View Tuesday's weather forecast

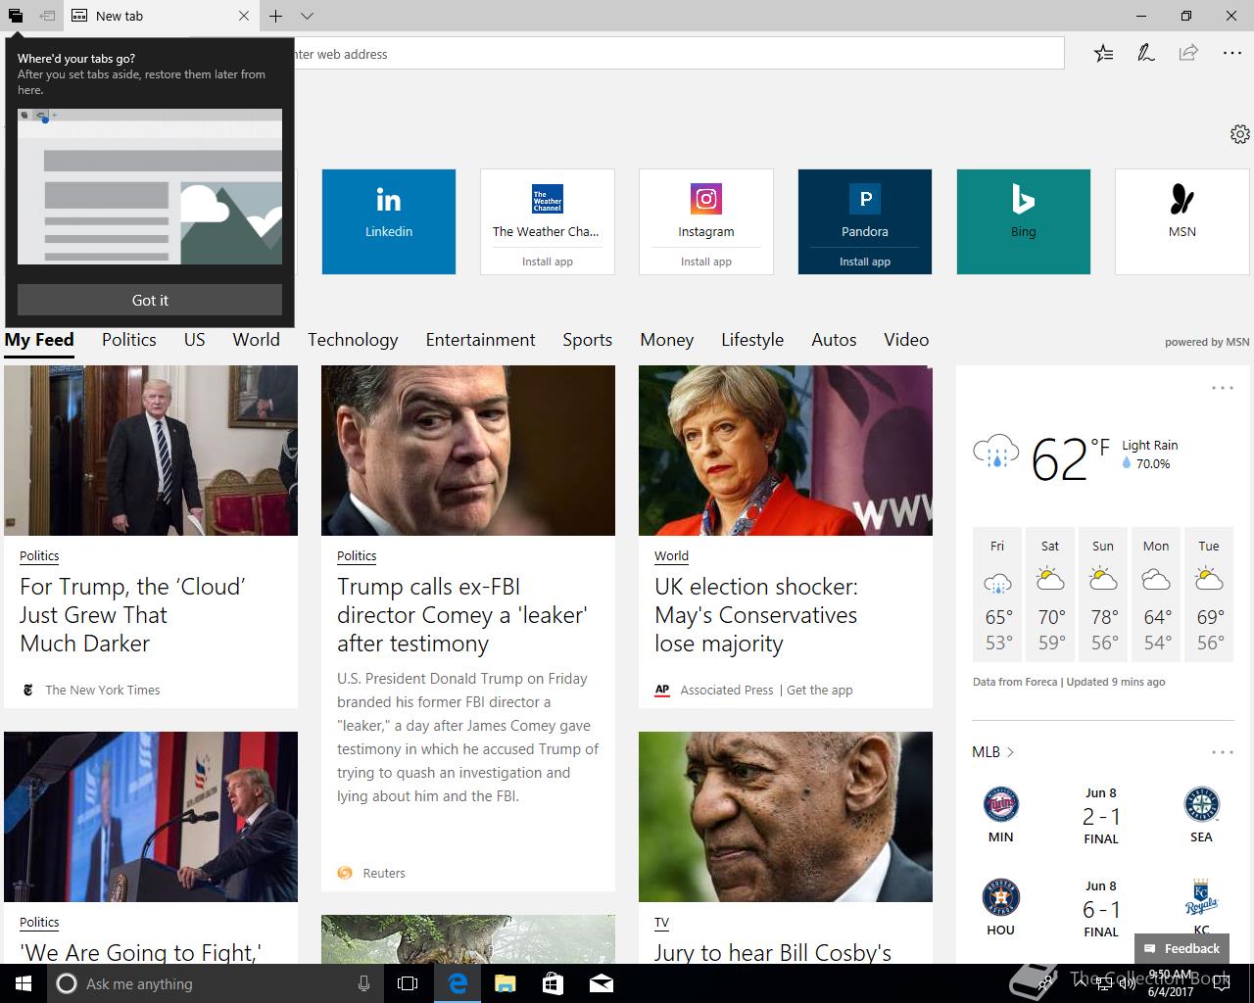tap(1209, 595)
